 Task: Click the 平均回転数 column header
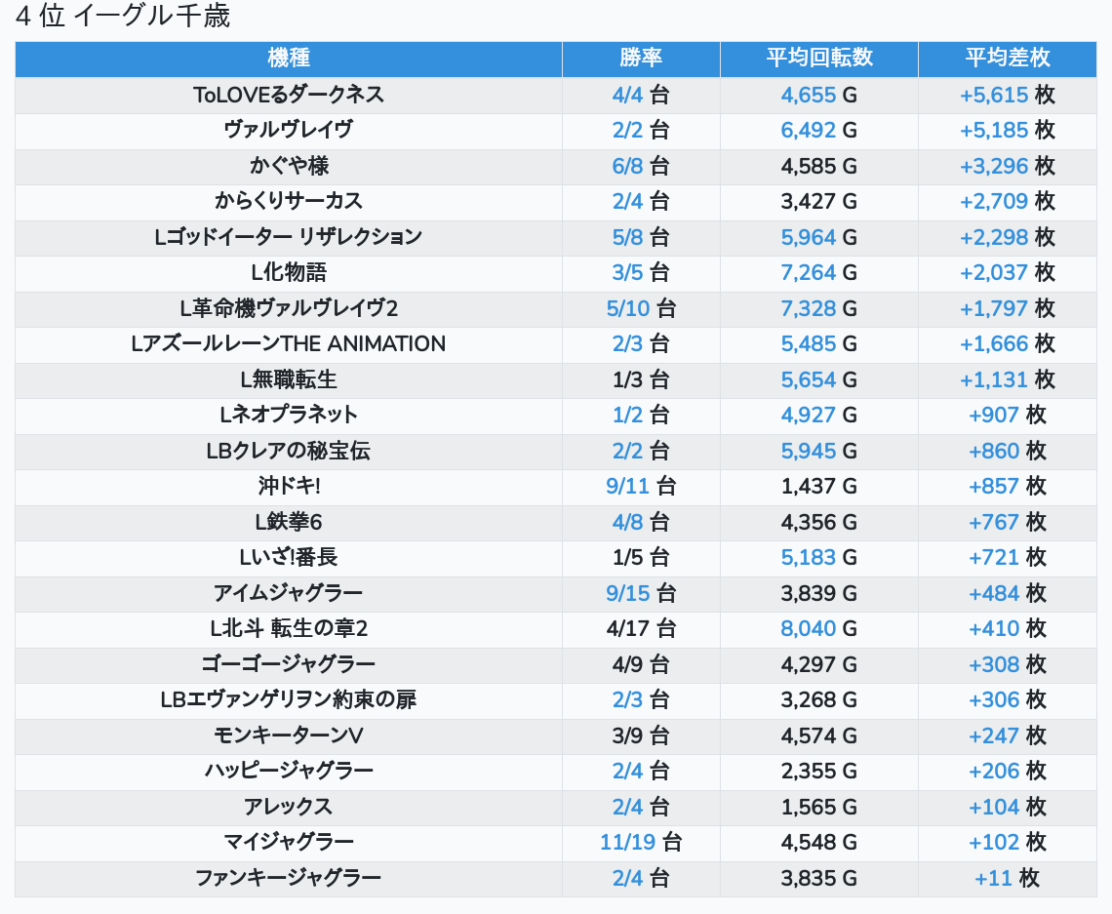[818, 58]
